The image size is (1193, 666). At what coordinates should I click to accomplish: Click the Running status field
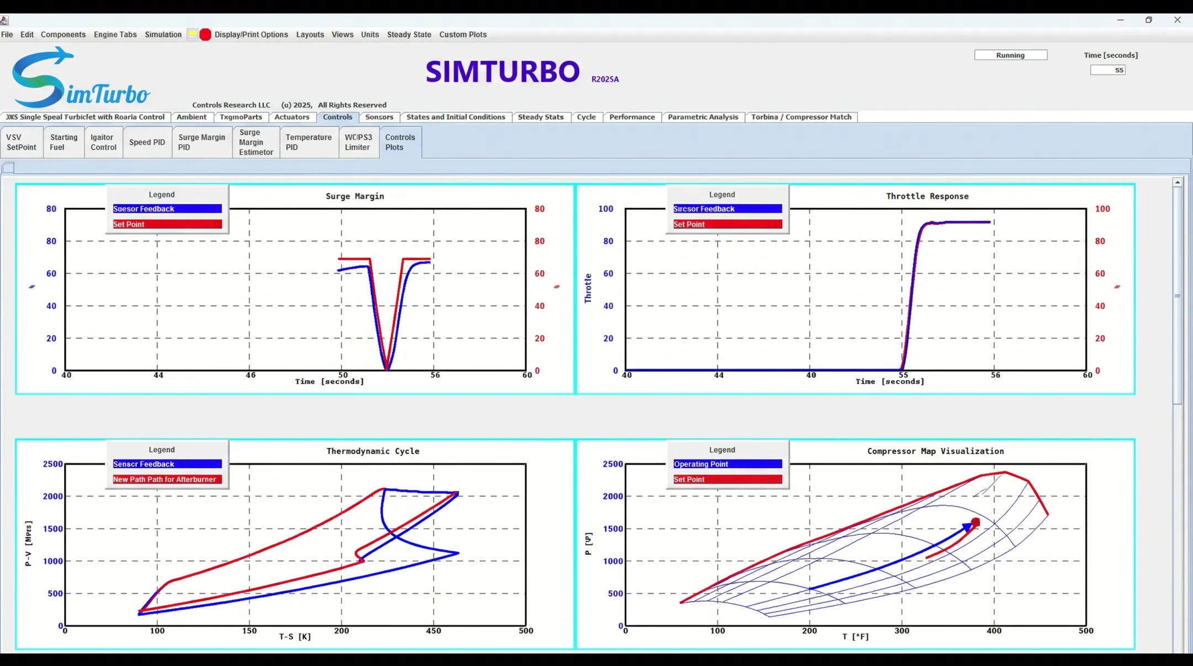[x=1011, y=55]
